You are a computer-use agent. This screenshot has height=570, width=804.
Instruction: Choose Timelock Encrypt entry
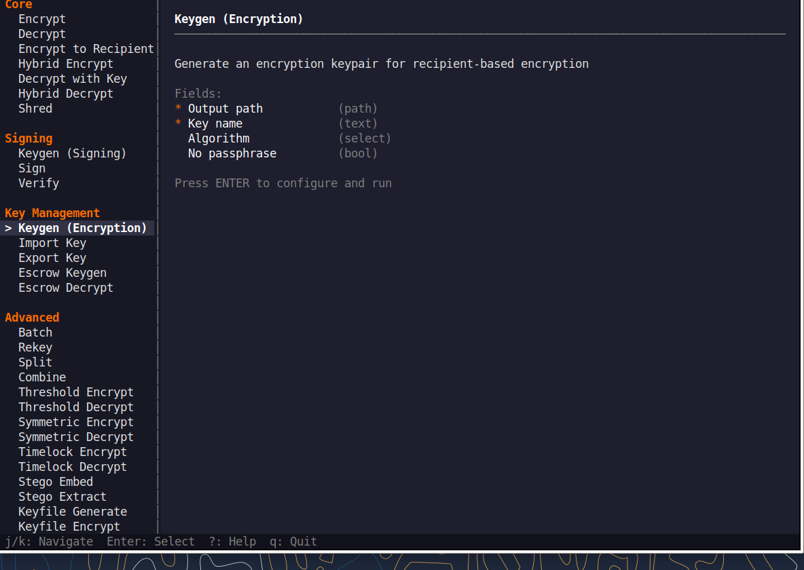[72, 452]
